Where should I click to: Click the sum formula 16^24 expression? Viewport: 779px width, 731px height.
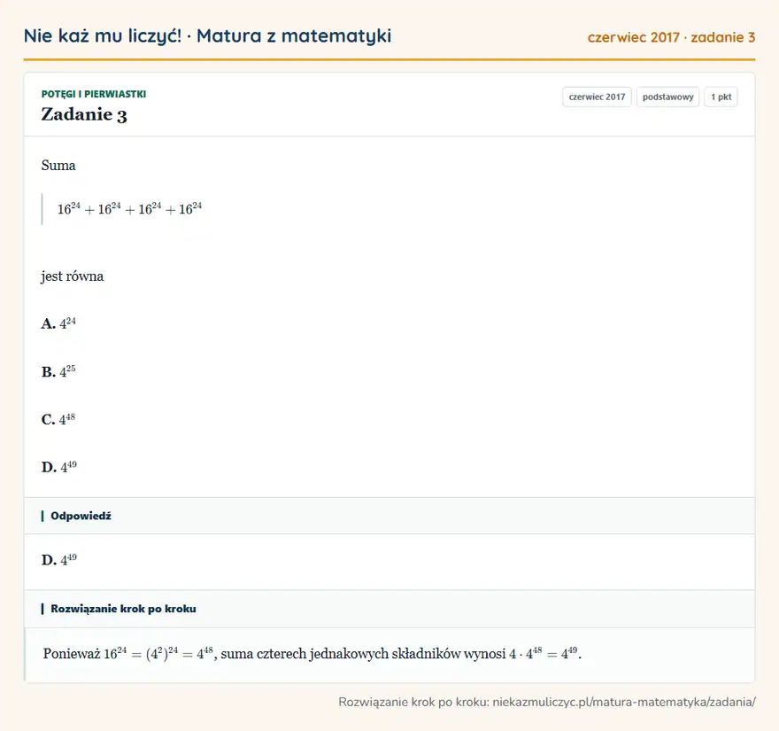tap(129, 209)
